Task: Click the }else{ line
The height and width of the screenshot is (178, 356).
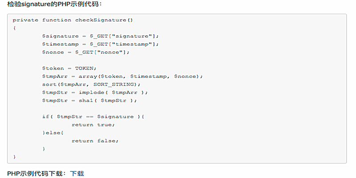Action: (53, 133)
